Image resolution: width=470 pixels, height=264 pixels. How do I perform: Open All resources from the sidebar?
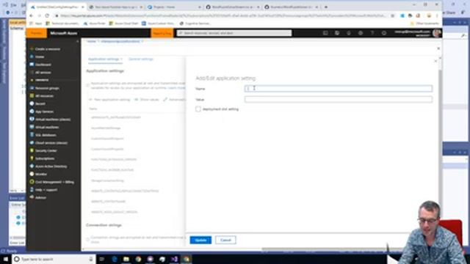[x=42, y=96]
